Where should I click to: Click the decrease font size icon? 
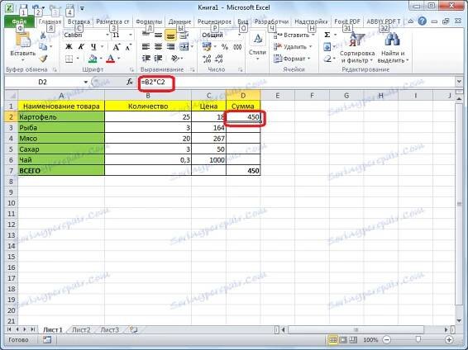[128, 47]
